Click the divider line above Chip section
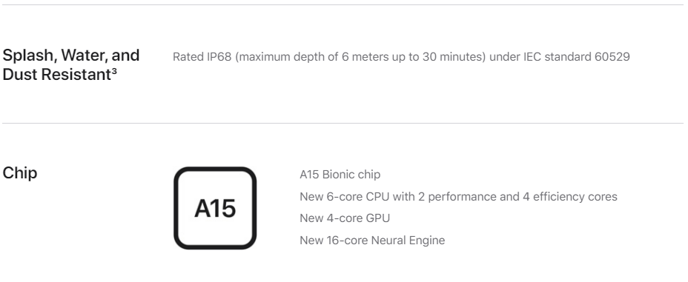 click(343, 123)
